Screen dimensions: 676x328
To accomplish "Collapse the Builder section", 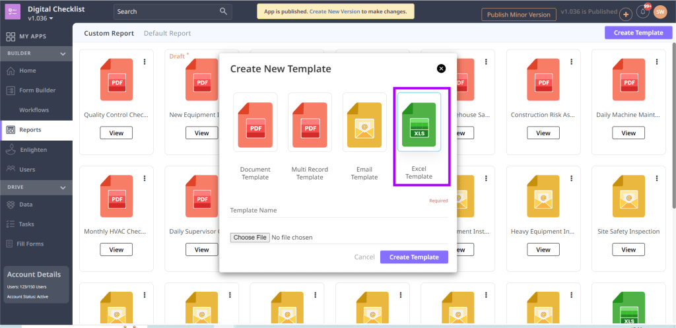I will 63,53.
